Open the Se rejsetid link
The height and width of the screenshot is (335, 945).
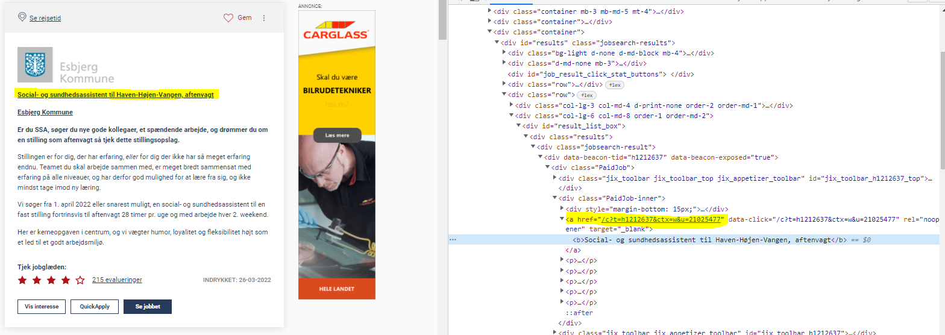tap(45, 18)
